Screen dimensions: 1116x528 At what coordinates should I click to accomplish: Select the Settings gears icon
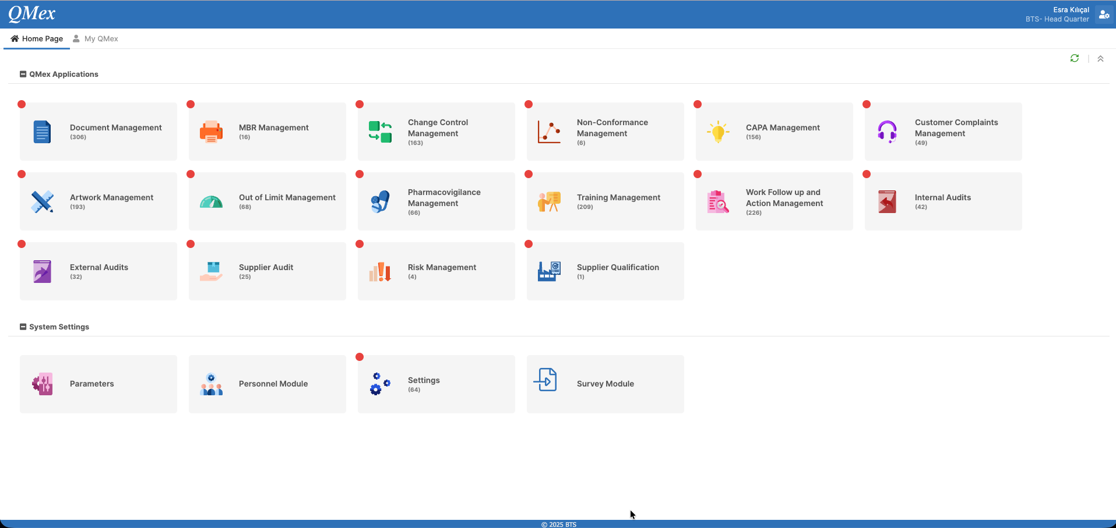point(380,384)
